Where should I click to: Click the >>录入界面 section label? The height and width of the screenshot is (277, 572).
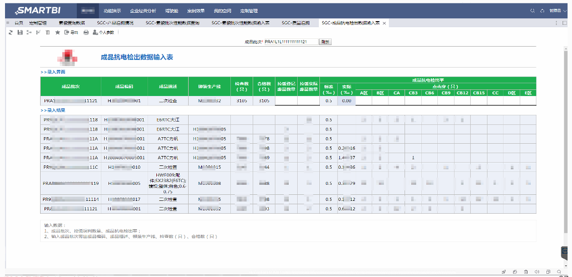(53, 72)
